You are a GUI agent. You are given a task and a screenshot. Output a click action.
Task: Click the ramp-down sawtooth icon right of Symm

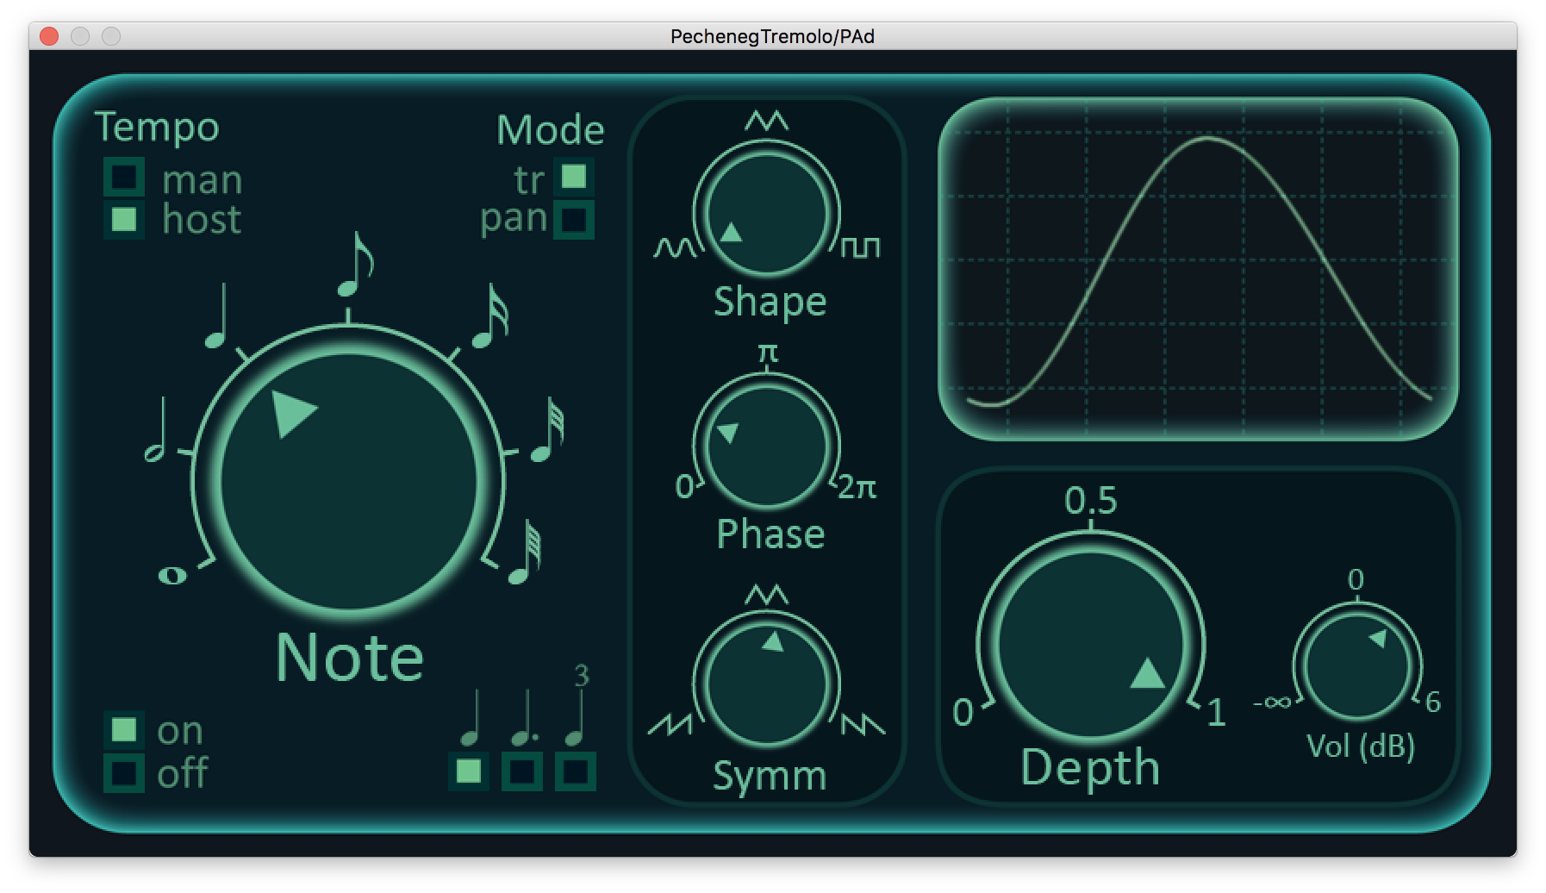coord(863,724)
